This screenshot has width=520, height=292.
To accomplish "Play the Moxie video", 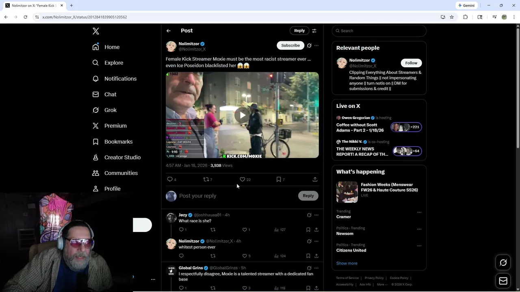I will coord(242,115).
